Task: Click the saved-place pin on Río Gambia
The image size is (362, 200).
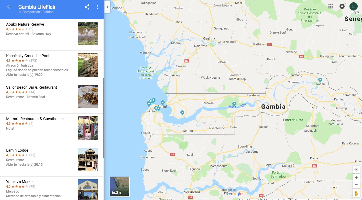Action: (234, 104)
